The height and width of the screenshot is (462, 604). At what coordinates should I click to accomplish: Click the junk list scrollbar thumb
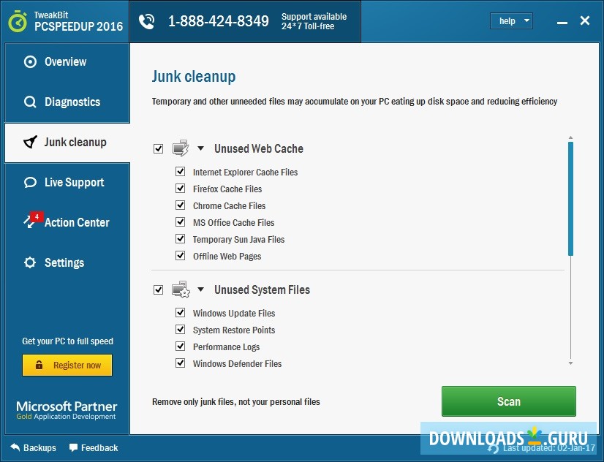[570, 199]
